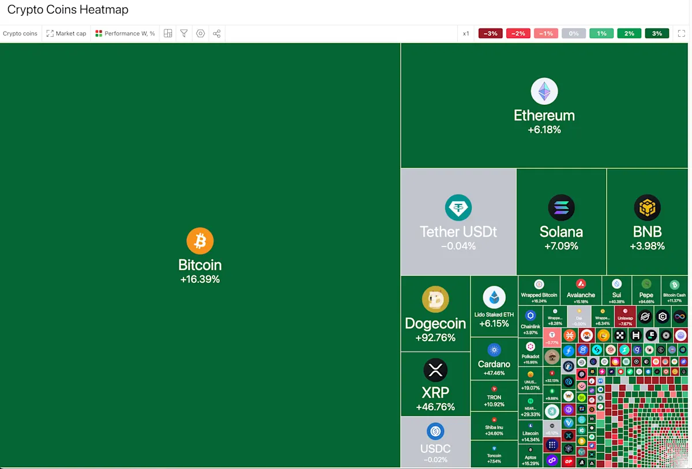Screen dimensions: 692x469
Task: Open the Litecoin +14.34% tile
Action: click(x=531, y=431)
